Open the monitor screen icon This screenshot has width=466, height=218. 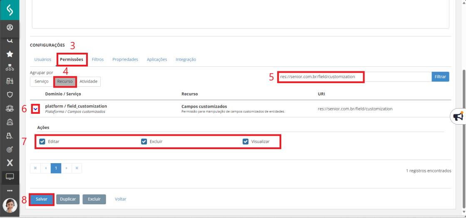(x=10, y=177)
